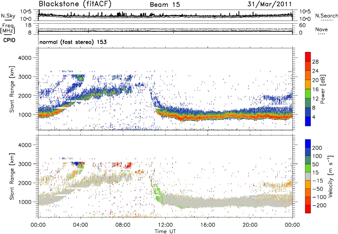Click the "04:00" time tick label

(80, 225)
